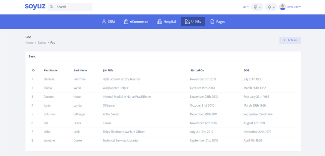The width and height of the screenshot is (325, 156).
Task: Select the Lorriane first name cell
Action: (49, 140)
